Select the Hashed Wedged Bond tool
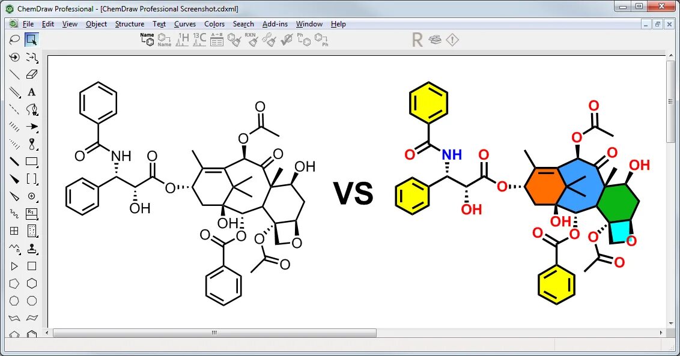The image size is (680, 356). click(x=14, y=144)
